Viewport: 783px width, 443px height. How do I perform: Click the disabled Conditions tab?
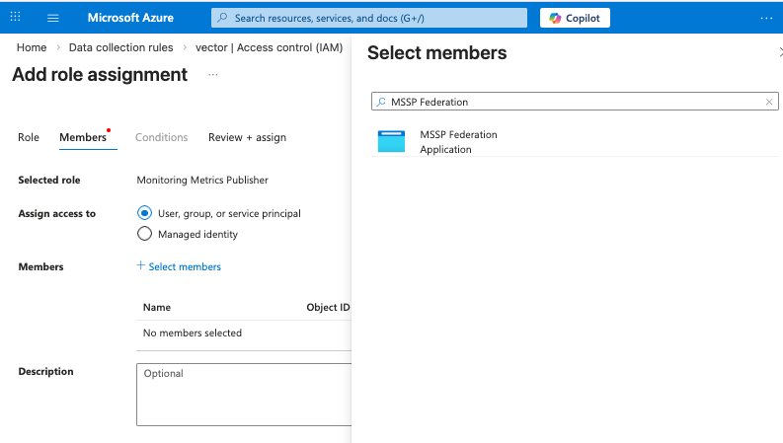click(161, 137)
